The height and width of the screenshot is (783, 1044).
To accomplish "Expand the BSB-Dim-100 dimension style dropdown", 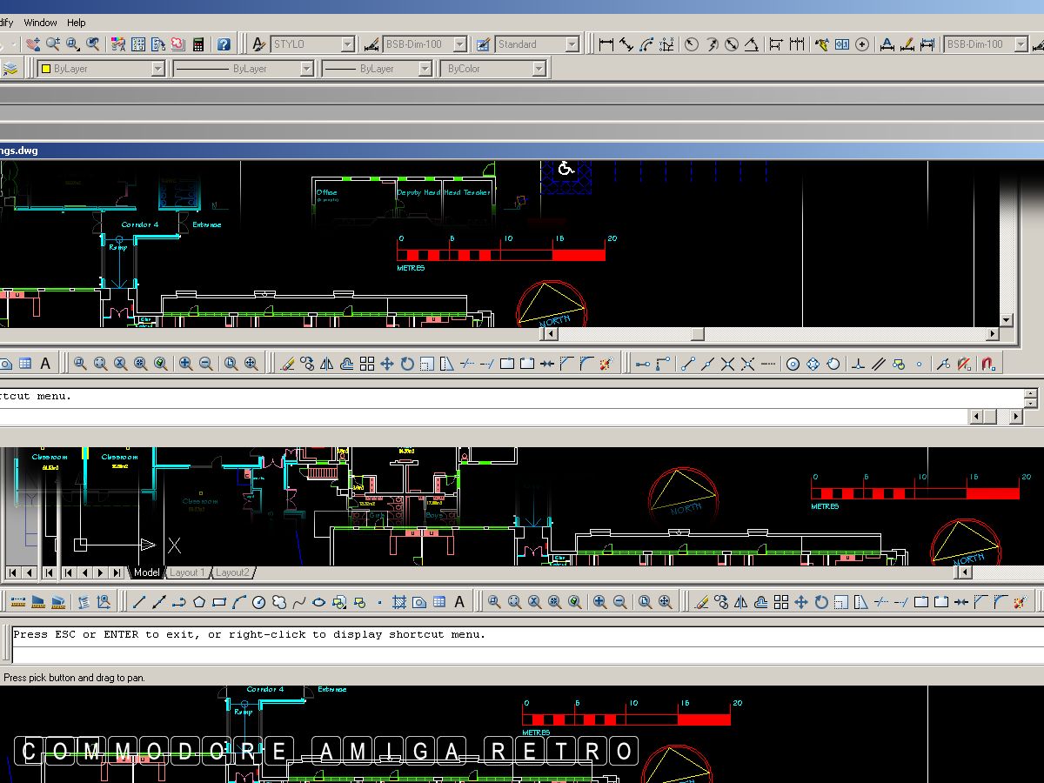I will [459, 44].
